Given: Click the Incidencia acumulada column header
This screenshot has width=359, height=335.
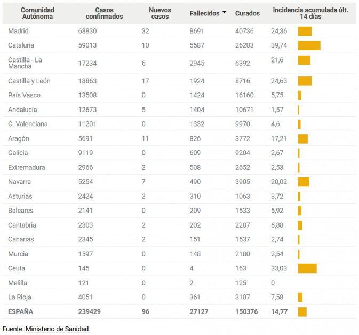Looking at the screenshot, I should pos(310,13).
